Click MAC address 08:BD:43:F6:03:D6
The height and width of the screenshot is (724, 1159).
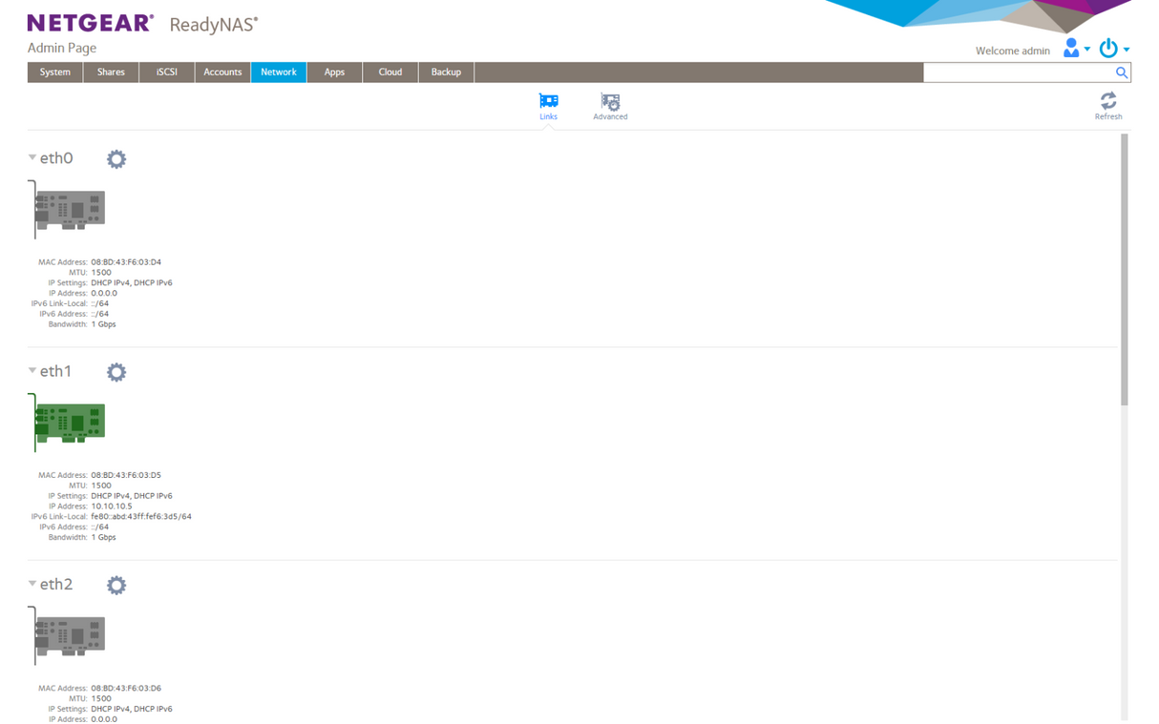pos(126,688)
